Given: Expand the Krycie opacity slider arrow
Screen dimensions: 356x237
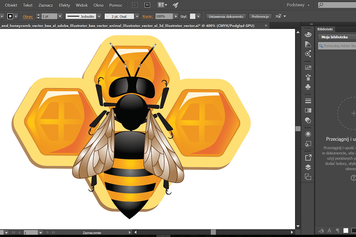Looking at the screenshot, I should coord(176,16).
